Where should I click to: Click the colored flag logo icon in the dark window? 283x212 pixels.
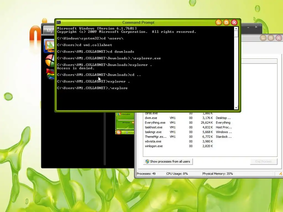(50, 74)
